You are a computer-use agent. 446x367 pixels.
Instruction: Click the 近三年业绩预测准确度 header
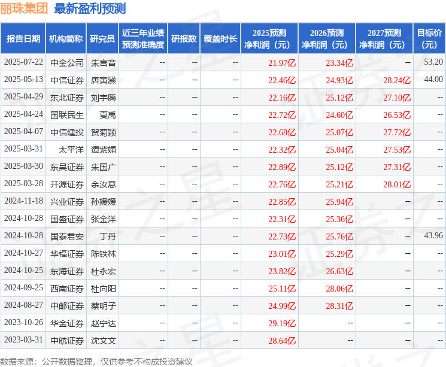[143, 39]
